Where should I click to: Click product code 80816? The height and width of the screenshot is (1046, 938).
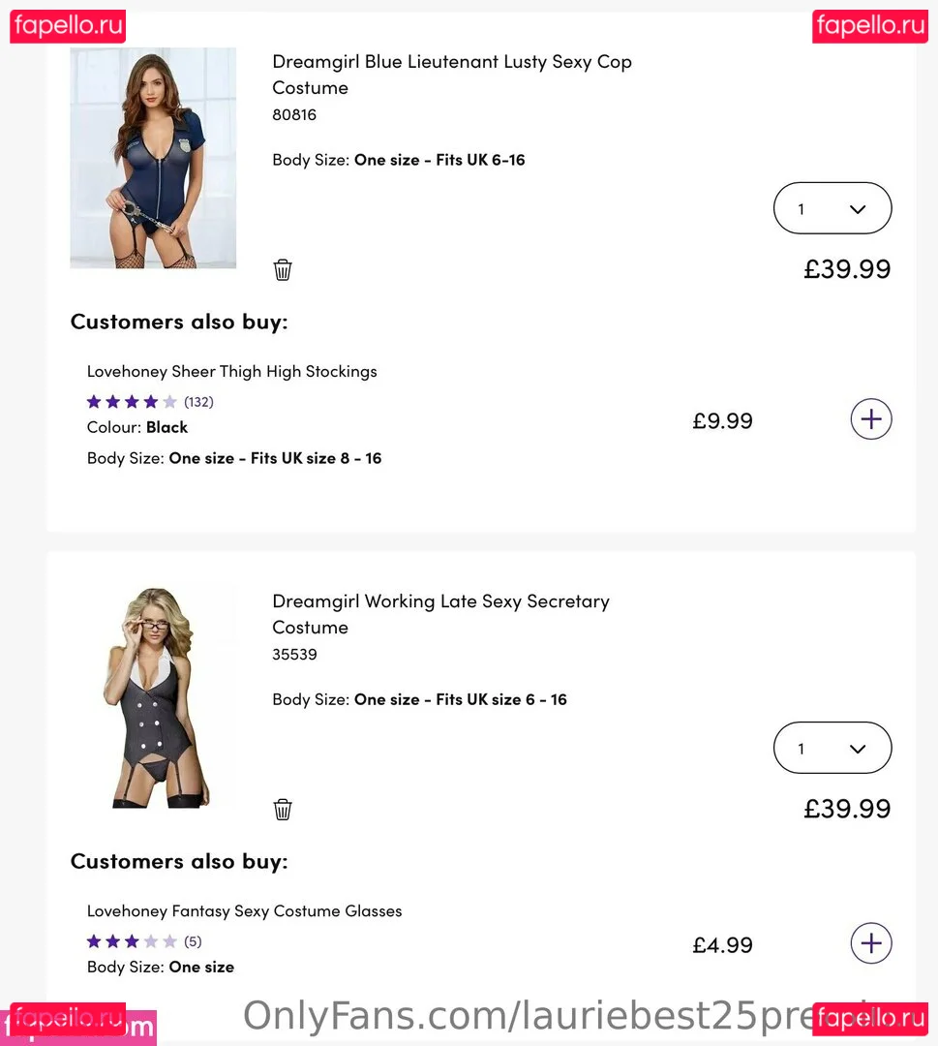coord(294,114)
